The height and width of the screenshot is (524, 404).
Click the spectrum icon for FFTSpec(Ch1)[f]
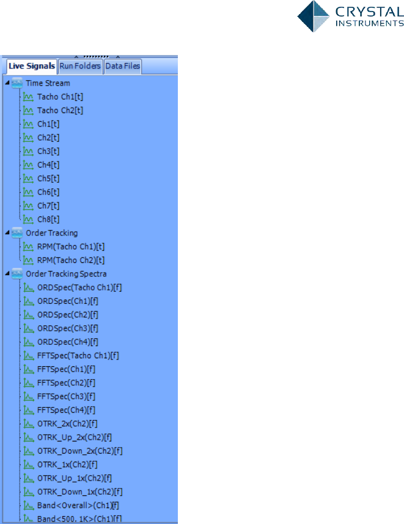[29, 369]
